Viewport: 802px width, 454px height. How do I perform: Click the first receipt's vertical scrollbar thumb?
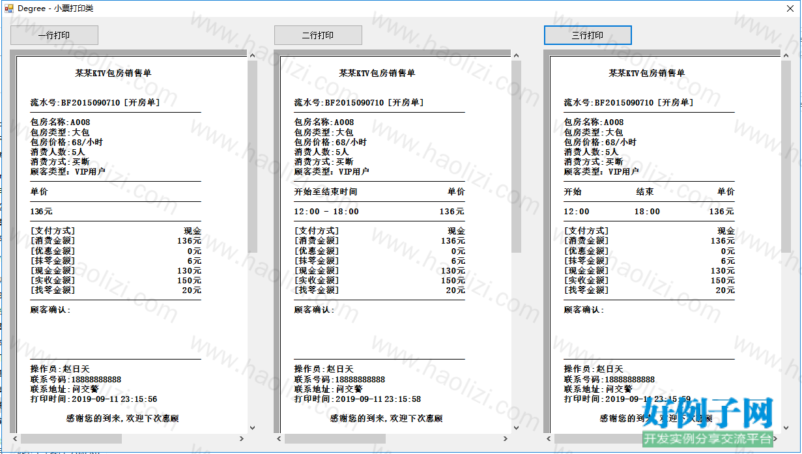(252, 156)
